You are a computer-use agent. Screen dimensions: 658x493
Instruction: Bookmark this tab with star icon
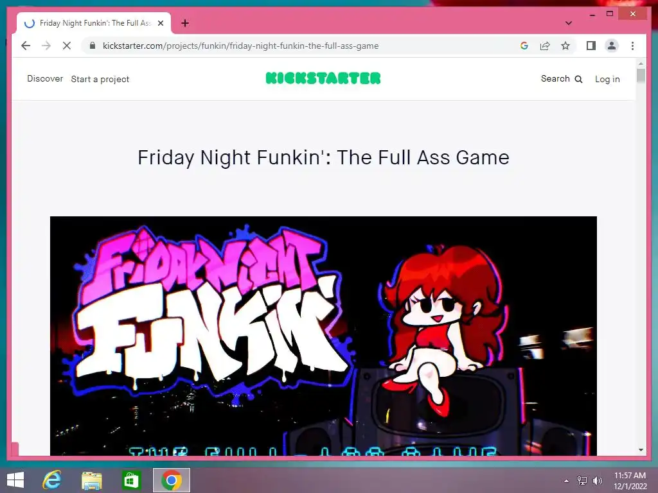click(x=565, y=46)
